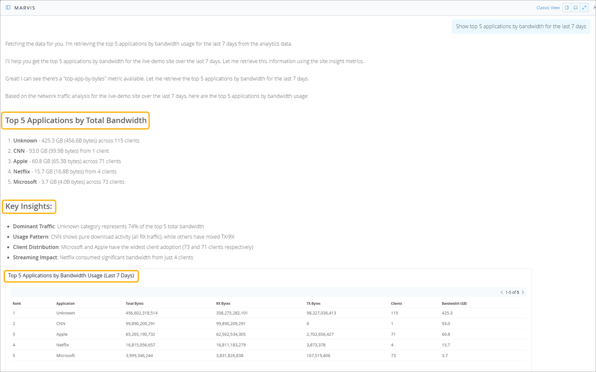The width and height of the screenshot is (596, 372).
Task: Click the "Streaming Impact" insight bullet
Action: click(103, 258)
